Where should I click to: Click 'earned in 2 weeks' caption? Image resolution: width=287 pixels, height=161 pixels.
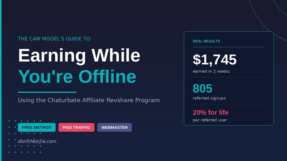211,71
